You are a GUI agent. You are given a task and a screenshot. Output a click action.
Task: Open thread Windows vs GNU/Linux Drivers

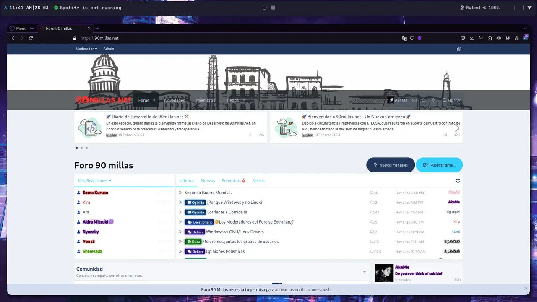pyautogui.click(x=235, y=232)
